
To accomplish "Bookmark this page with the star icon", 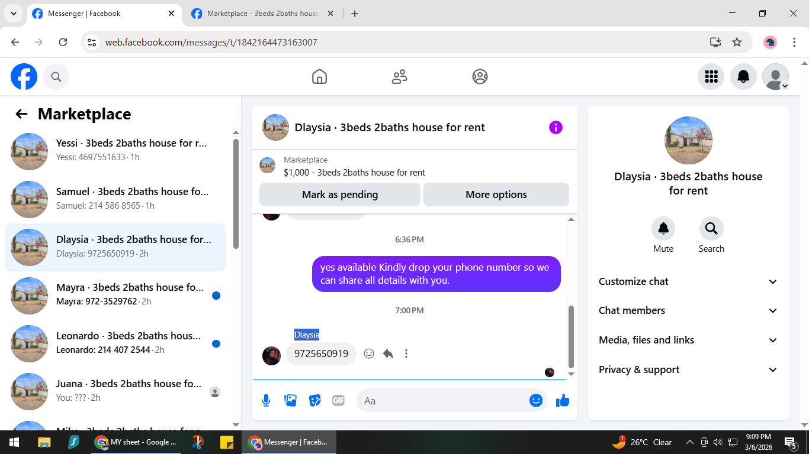I will 737,42.
